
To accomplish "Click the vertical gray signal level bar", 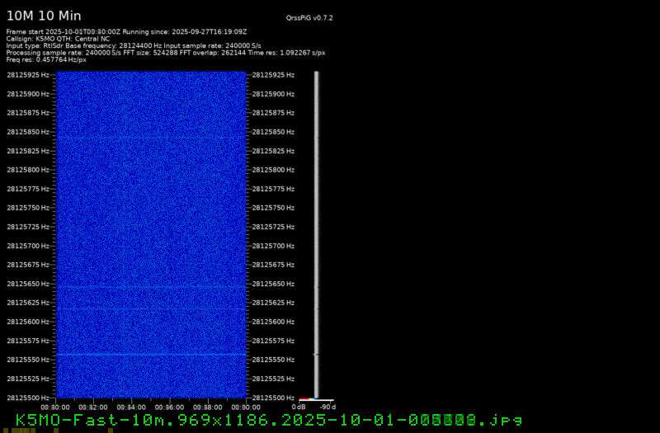I will pos(316,231).
